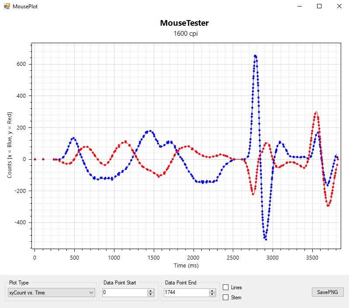The image size is (349, 308).
Task: Close the MousePlot window
Action: [x=339, y=7]
